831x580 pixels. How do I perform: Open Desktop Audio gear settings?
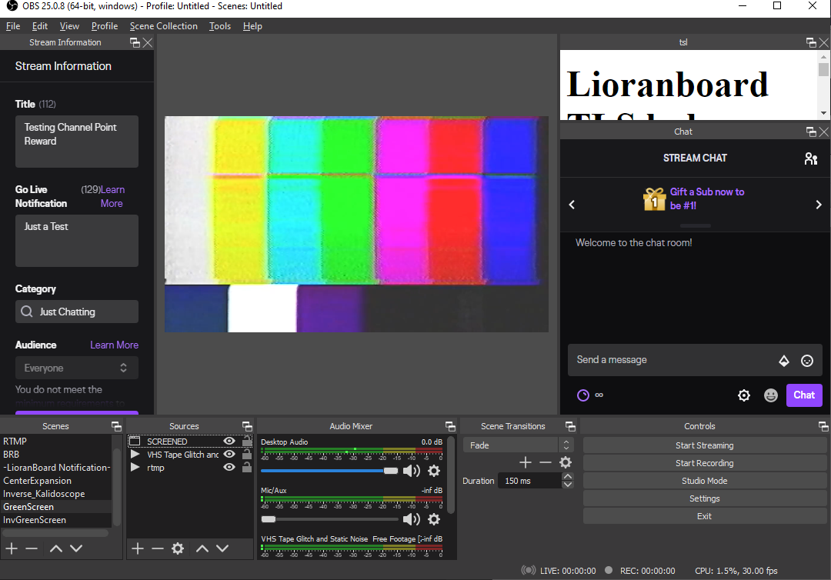(x=433, y=471)
